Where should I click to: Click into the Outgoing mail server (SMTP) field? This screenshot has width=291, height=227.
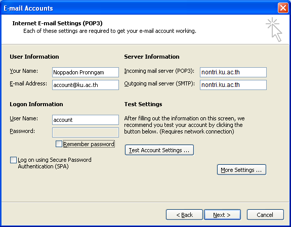tap(233, 85)
